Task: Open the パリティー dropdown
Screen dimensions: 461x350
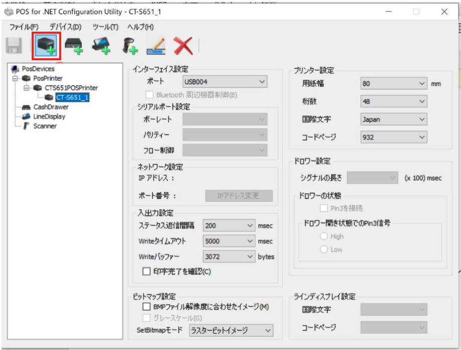Action: [225, 135]
